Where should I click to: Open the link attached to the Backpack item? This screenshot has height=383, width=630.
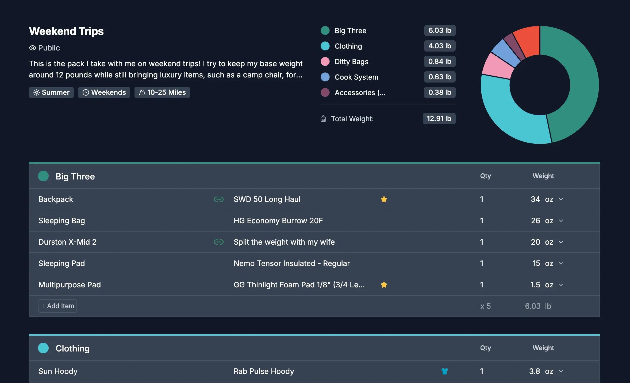point(218,199)
